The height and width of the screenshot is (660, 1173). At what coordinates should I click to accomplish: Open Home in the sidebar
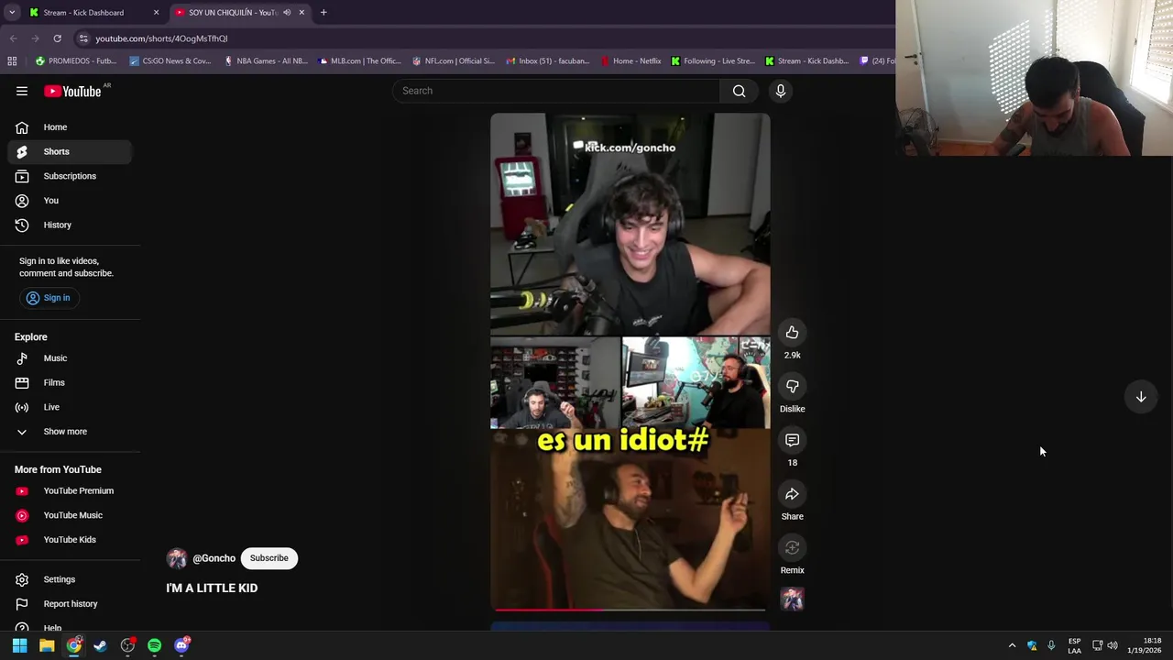(x=70, y=127)
